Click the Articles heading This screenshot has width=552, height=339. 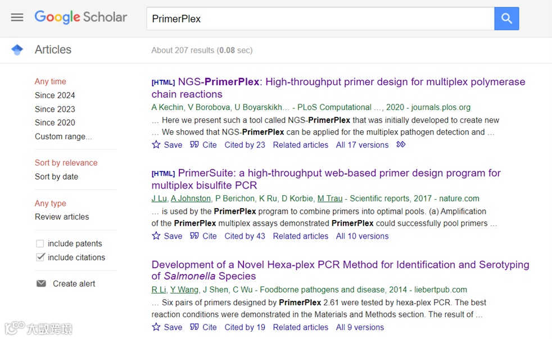click(x=53, y=49)
